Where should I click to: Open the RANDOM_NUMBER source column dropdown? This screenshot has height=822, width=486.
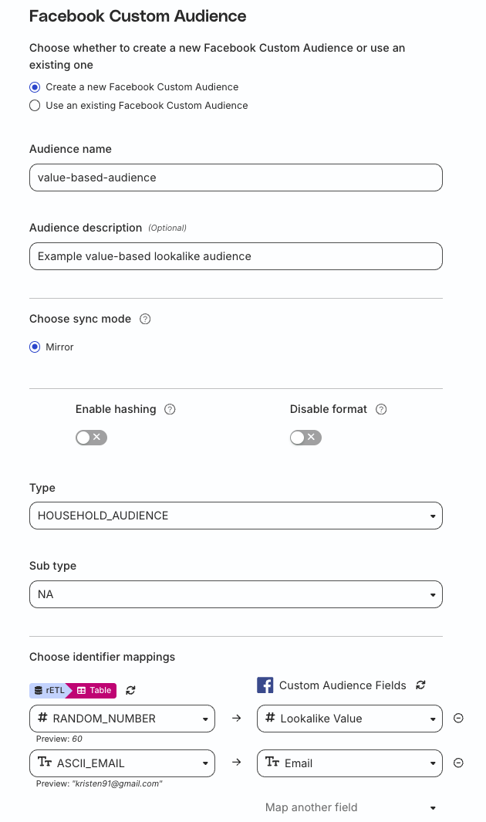pyautogui.click(x=122, y=719)
